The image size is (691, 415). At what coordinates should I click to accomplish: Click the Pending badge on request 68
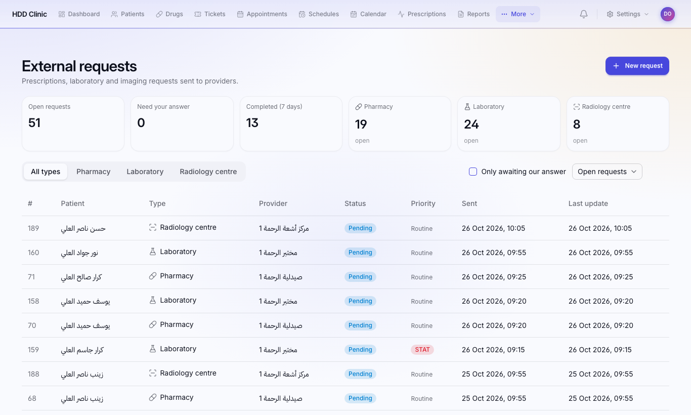coord(360,398)
